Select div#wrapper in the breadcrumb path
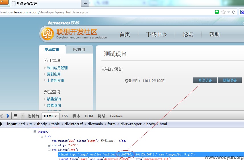Viewport: 244px width, 160px height. click(x=131, y=124)
